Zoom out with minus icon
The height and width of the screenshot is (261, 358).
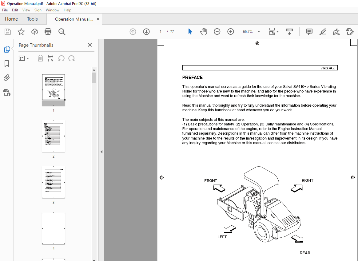[x=217, y=32]
